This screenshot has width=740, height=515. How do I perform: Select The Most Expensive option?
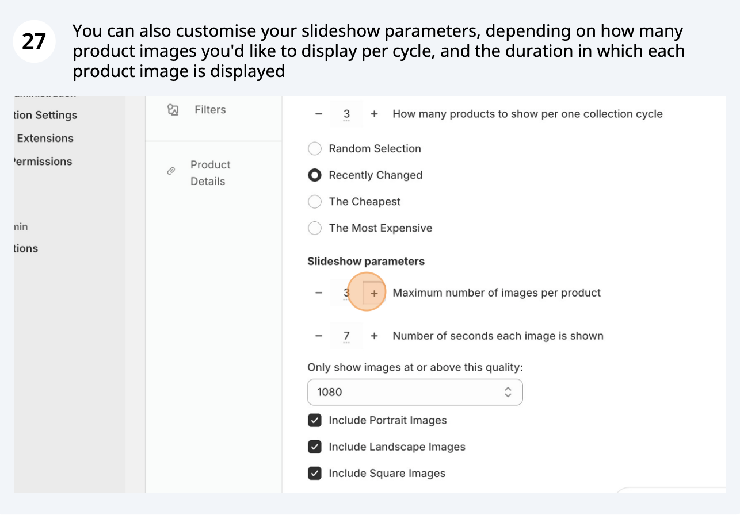(x=315, y=228)
